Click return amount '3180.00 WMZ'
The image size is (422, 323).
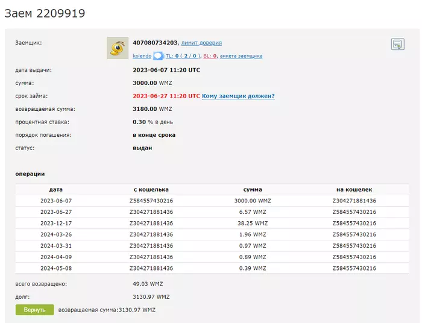click(153, 109)
